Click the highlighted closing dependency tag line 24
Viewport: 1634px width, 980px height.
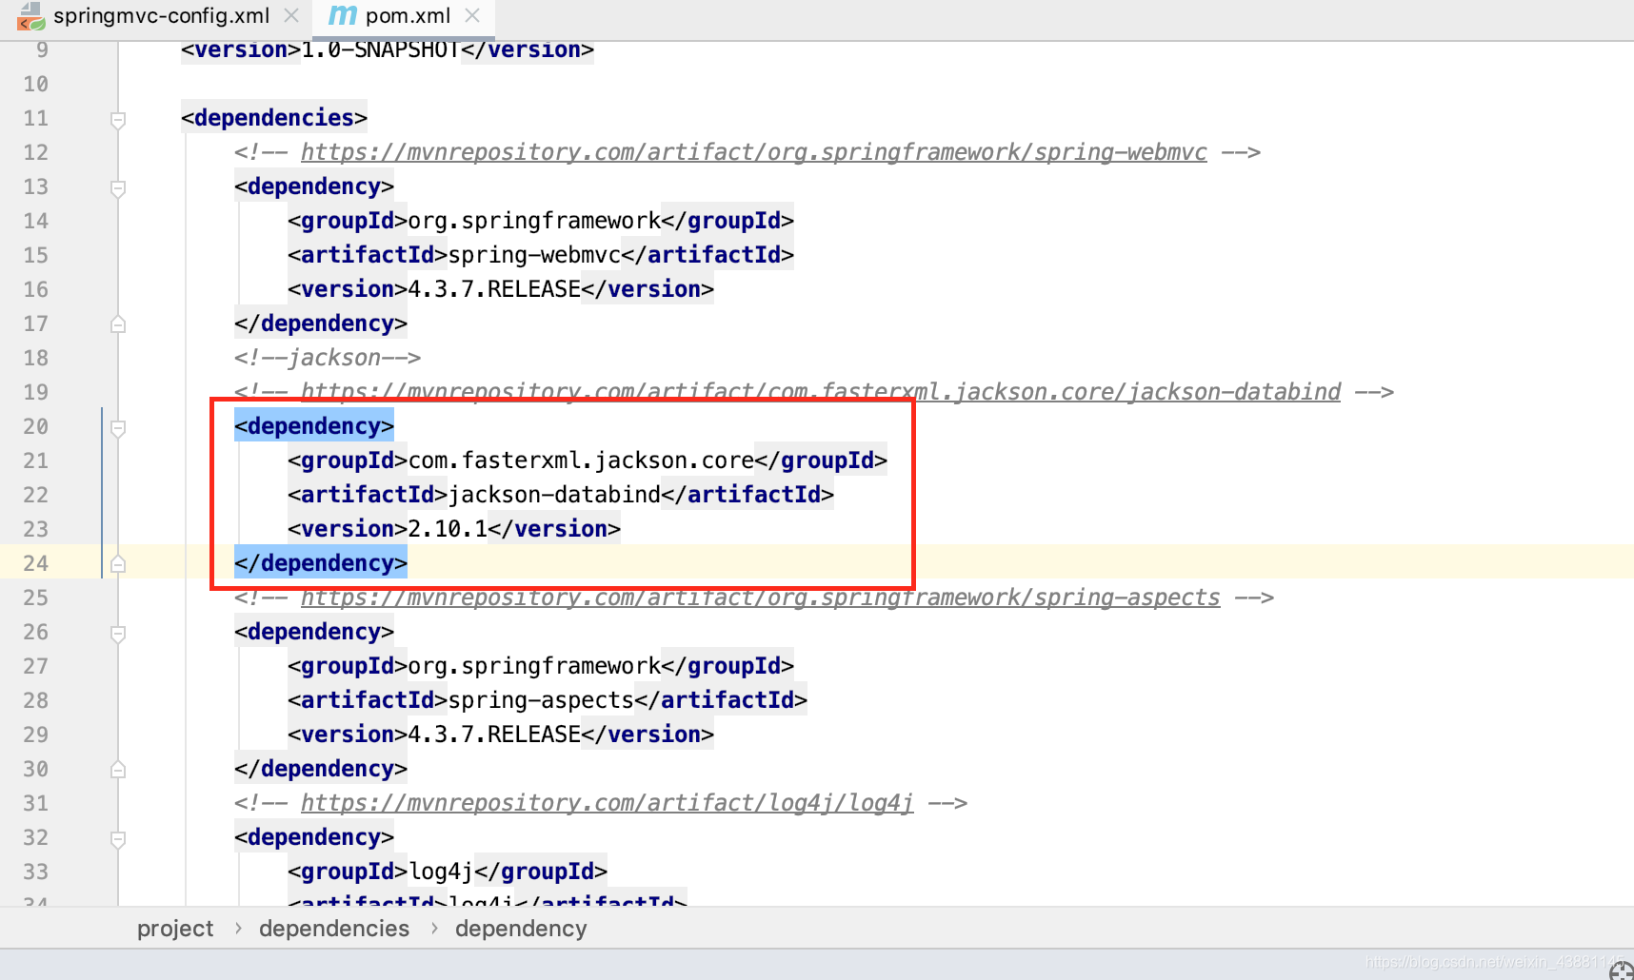click(321, 563)
